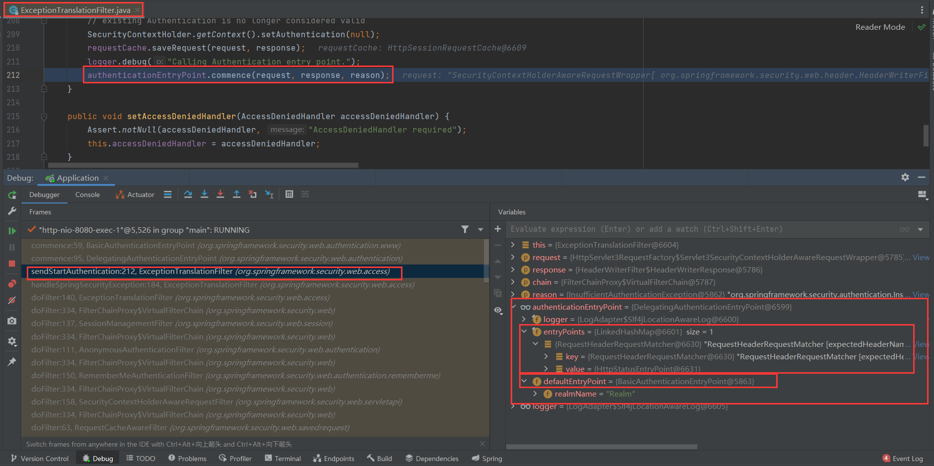Click the Rerun Application icon
934x466 pixels.
(x=12, y=195)
